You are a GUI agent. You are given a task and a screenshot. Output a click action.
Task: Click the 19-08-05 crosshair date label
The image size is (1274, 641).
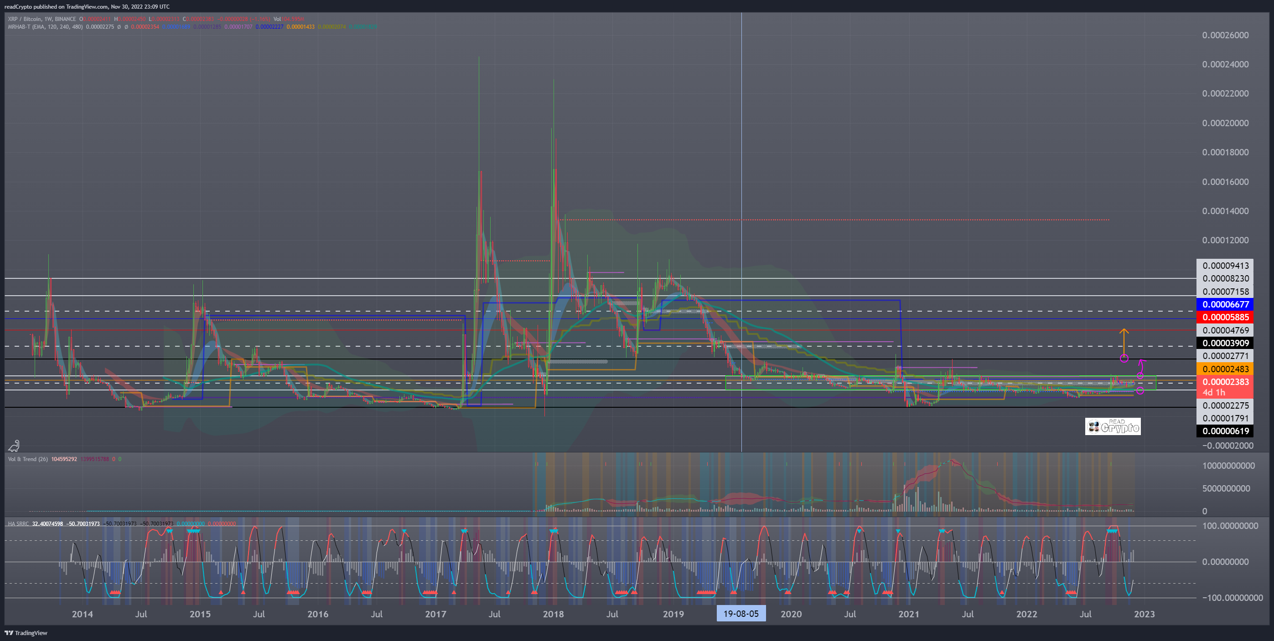pyautogui.click(x=741, y=614)
